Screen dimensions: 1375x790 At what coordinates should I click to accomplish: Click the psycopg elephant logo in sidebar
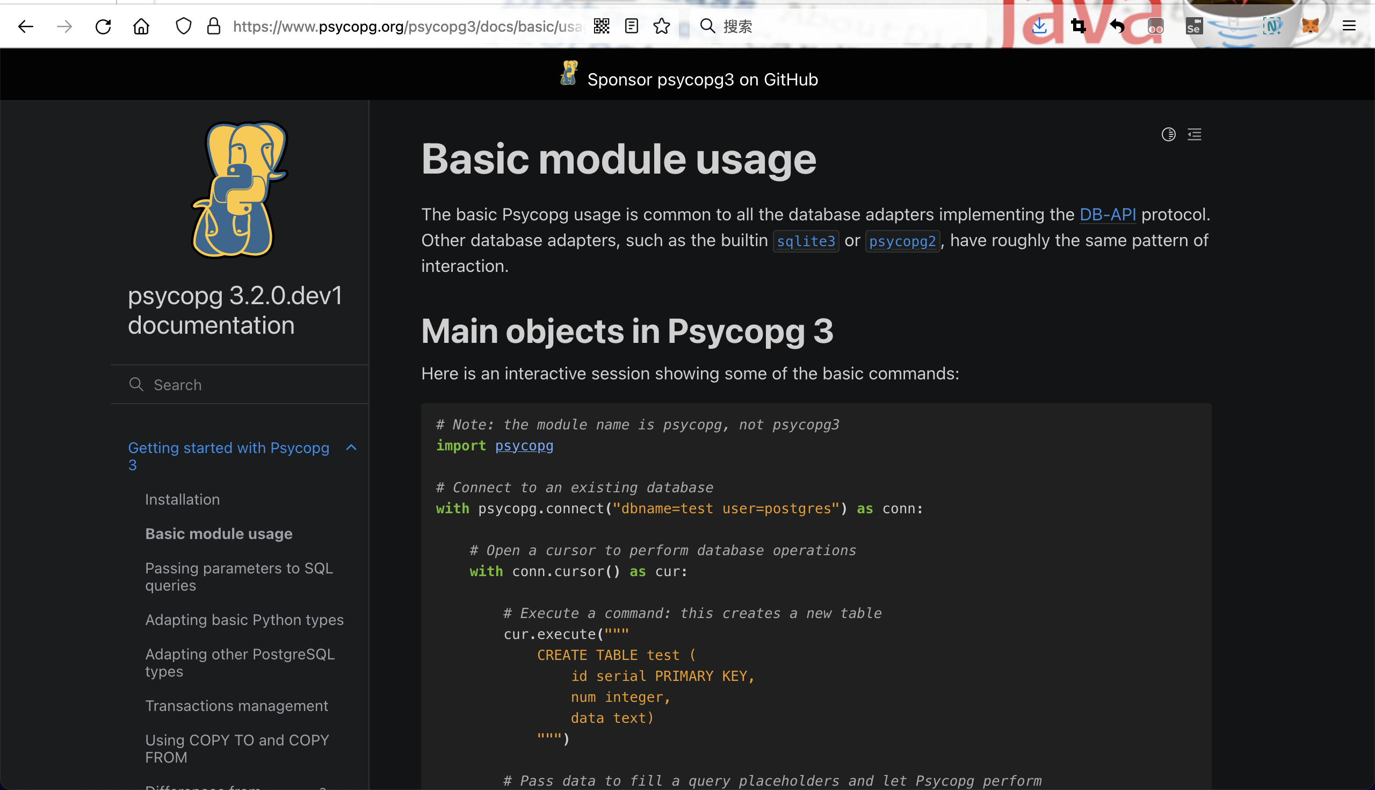click(239, 189)
